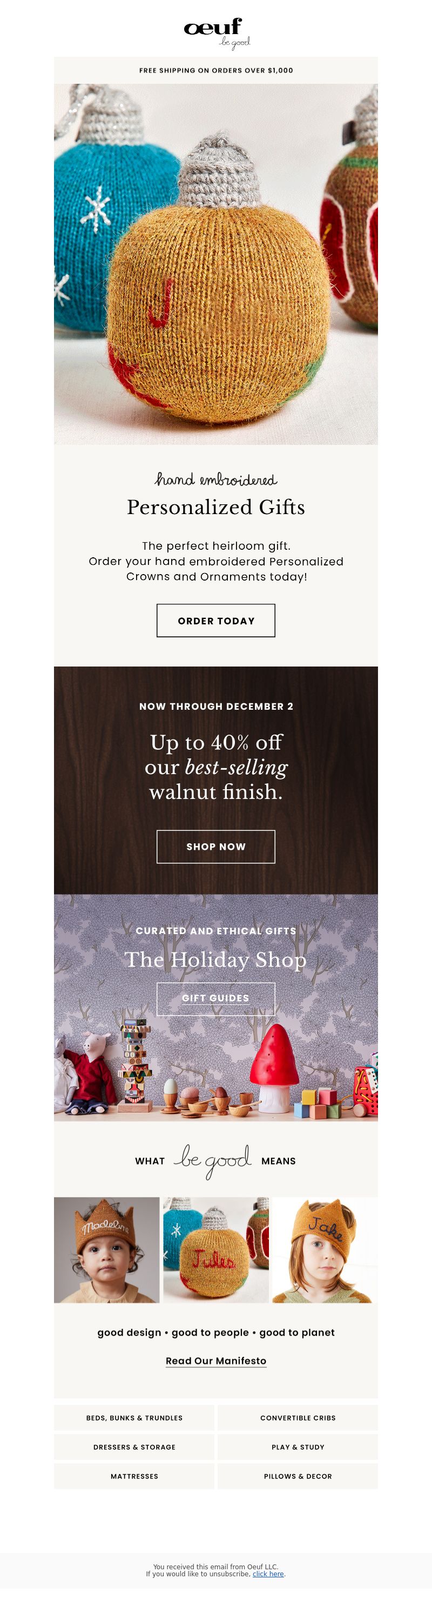Click the Shop Now walnut sale button

click(215, 846)
